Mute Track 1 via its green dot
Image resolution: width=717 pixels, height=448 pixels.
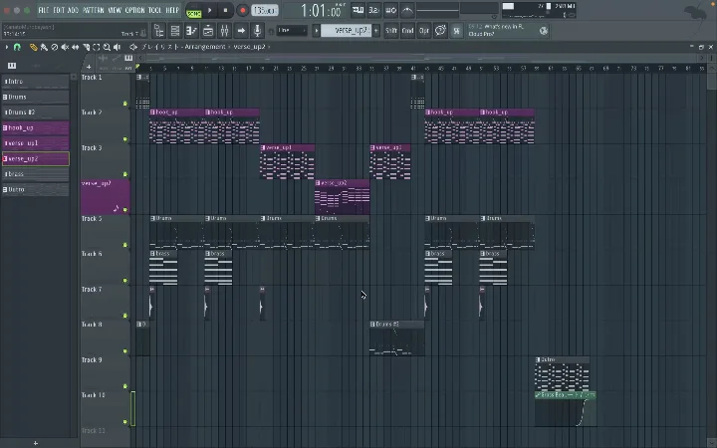[x=125, y=104]
